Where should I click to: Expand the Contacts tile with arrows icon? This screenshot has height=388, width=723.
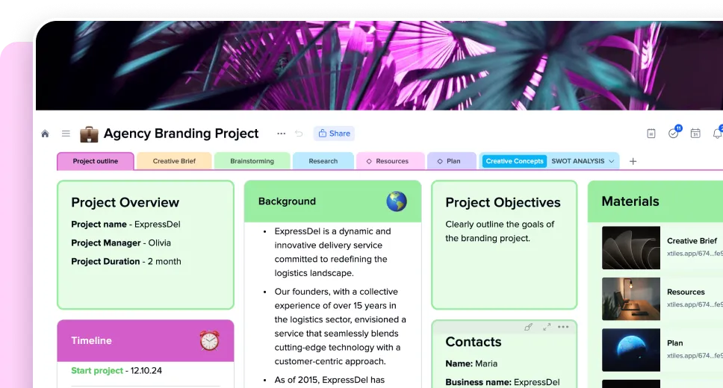(x=547, y=327)
